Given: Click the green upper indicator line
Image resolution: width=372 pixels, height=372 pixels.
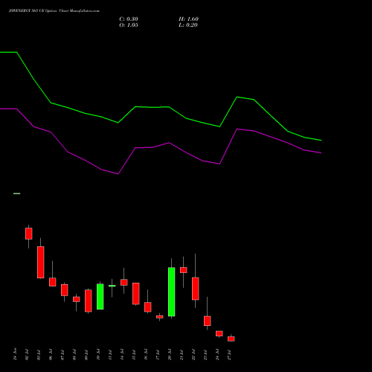Looking at the screenshot, I should [153, 107].
